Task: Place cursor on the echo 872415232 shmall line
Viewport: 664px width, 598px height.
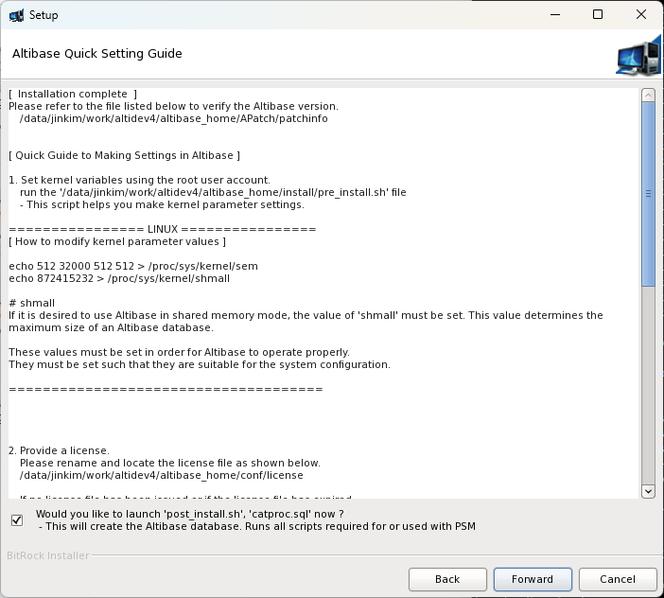Action: click(119, 279)
